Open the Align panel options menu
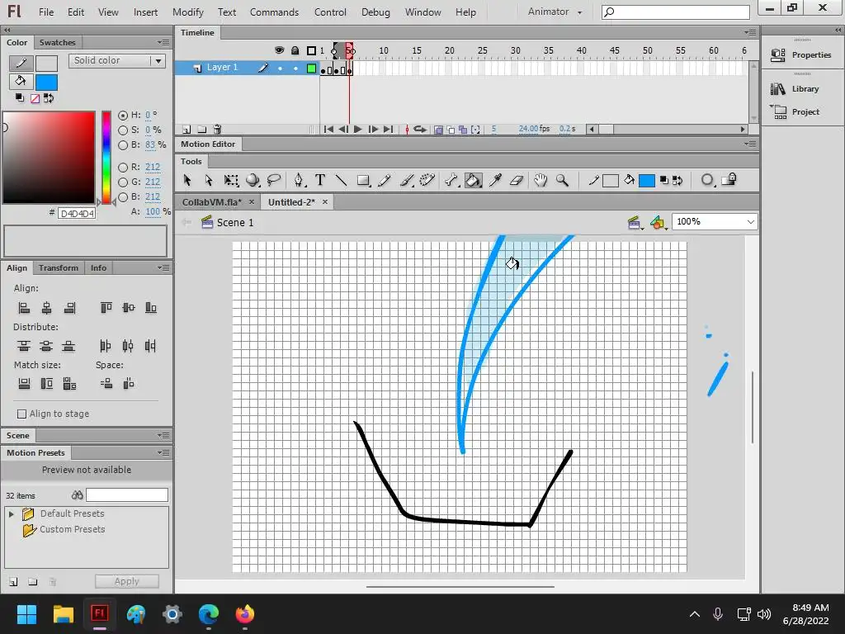This screenshot has width=845, height=634. click(x=163, y=267)
